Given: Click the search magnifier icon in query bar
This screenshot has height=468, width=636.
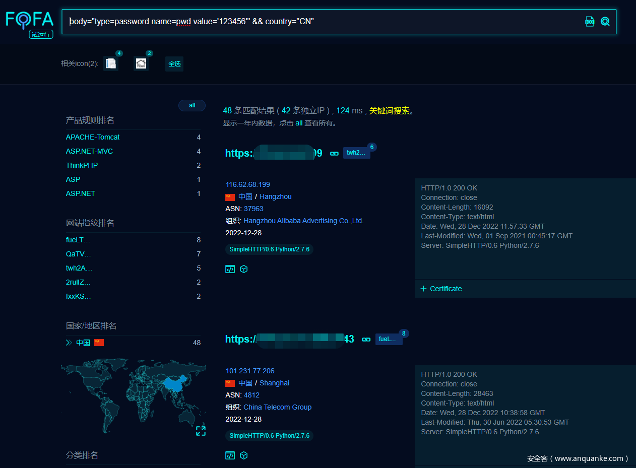Looking at the screenshot, I should (605, 21).
